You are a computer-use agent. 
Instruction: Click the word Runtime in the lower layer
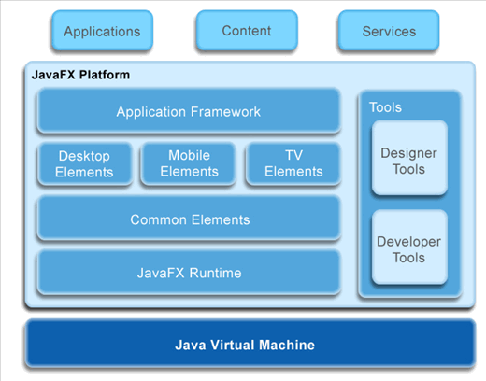pyautogui.click(x=215, y=273)
